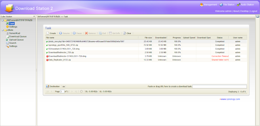This screenshot has height=126, width=260.
Task: Sort by Download Speed column header
Action: click(203, 38)
